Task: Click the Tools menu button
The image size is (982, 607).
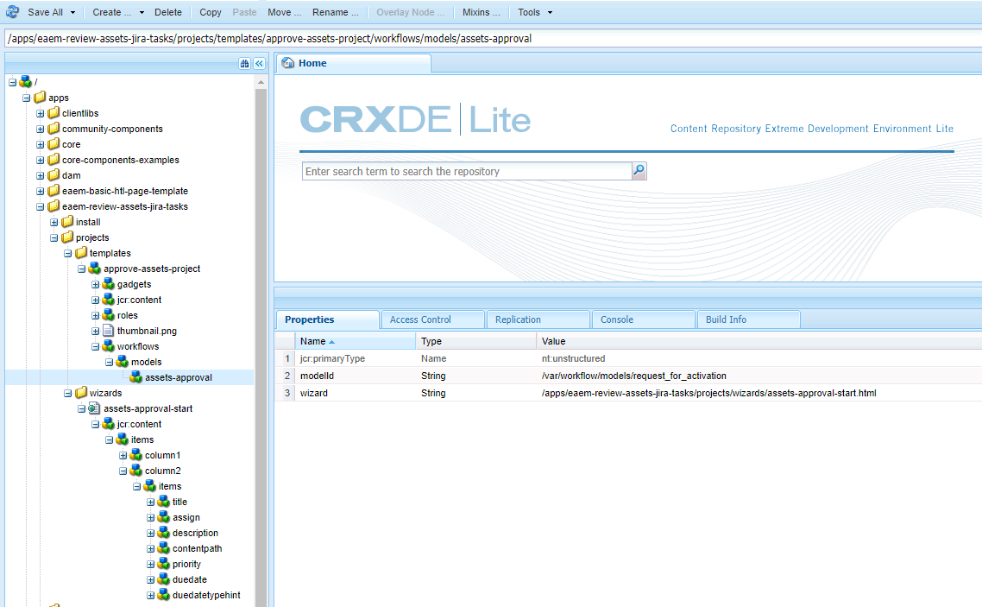Action: pyautogui.click(x=529, y=12)
